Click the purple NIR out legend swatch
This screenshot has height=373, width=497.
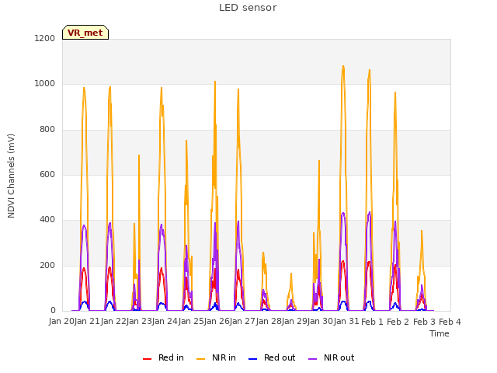pyautogui.click(x=312, y=359)
